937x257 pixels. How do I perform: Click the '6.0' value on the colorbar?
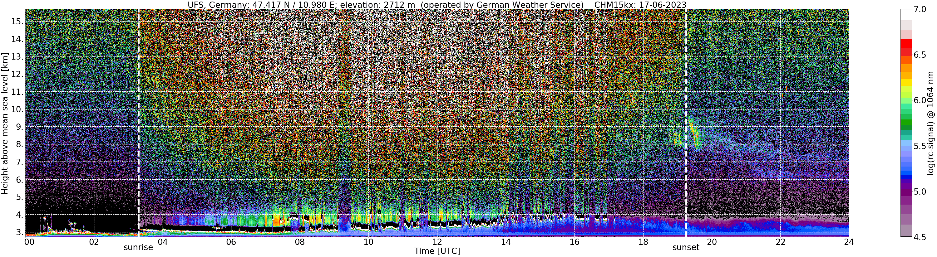(920, 100)
